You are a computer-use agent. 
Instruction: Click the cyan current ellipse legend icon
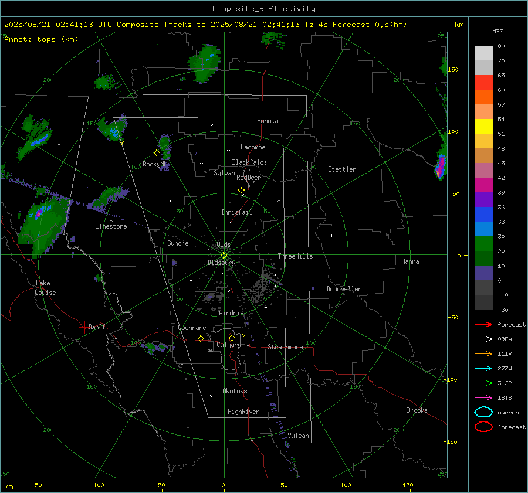[x=483, y=412]
